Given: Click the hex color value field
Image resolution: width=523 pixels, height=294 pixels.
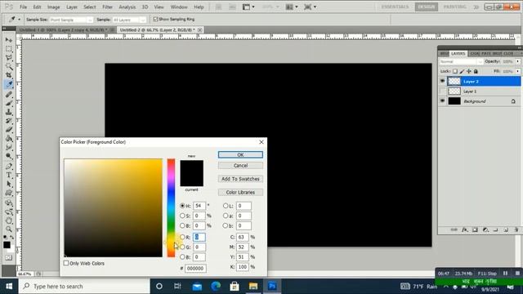Looking at the screenshot, I should click(x=195, y=268).
